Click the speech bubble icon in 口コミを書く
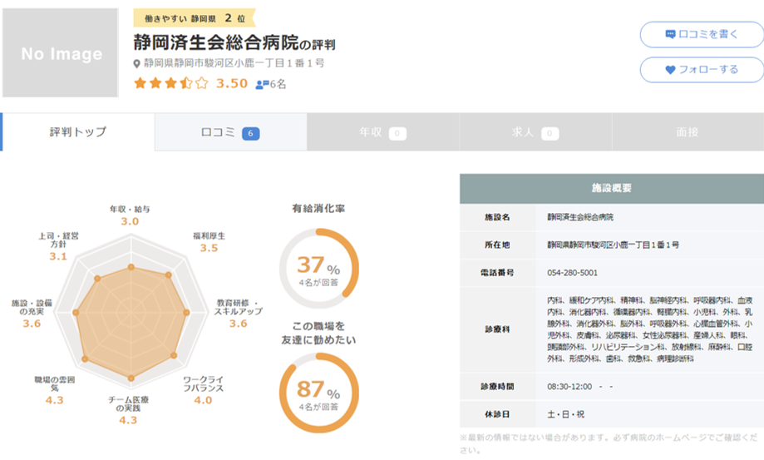Image resolution: width=764 pixels, height=460 pixels. pyautogui.click(x=670, y=35)
